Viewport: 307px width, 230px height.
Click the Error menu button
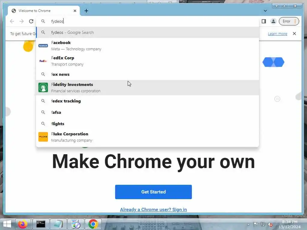(289, 21)
